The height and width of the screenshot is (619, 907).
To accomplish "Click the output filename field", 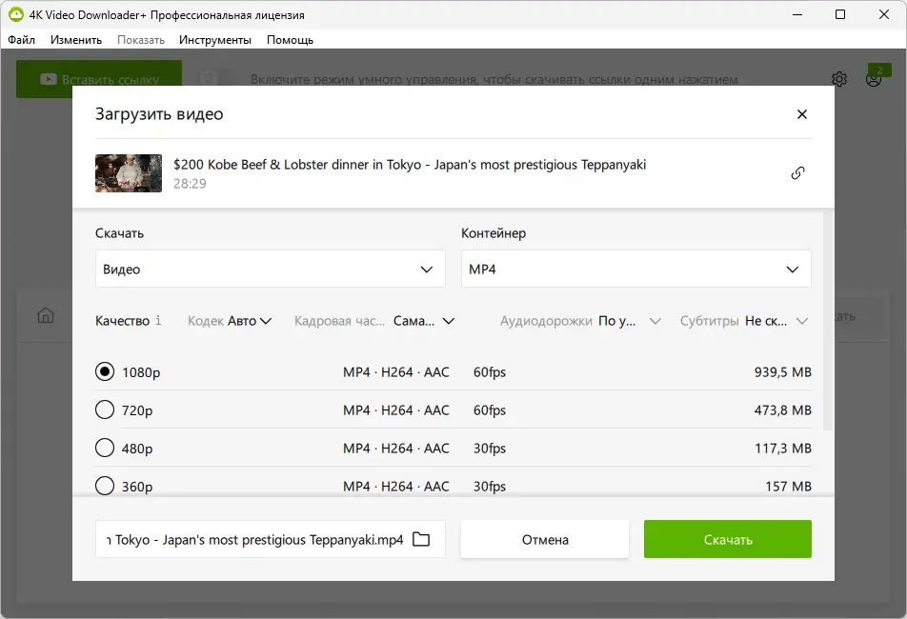I will tap(271, 539).
